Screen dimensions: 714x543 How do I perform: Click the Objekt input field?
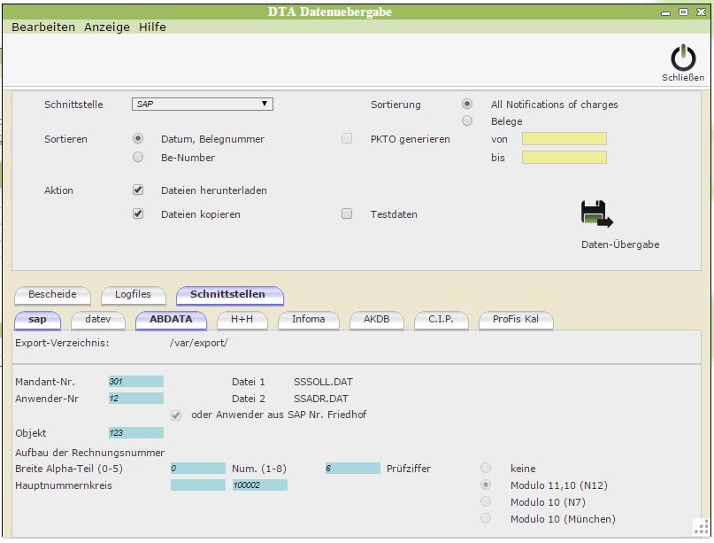point(135,433)
